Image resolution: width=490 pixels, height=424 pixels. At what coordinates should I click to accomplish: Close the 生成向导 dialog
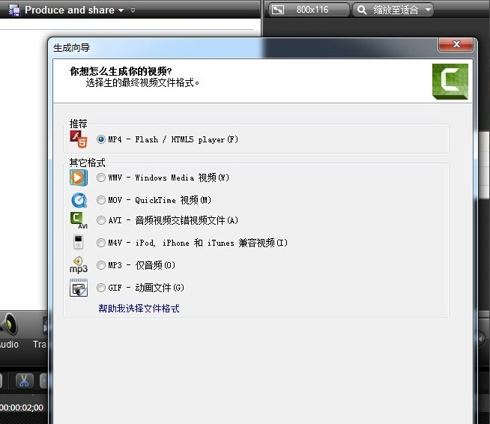tap(456, 44)
